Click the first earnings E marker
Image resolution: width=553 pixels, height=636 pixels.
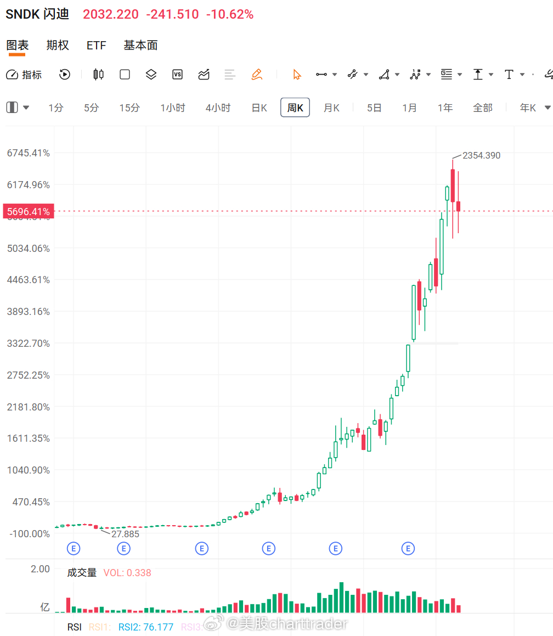pos(74,549)
